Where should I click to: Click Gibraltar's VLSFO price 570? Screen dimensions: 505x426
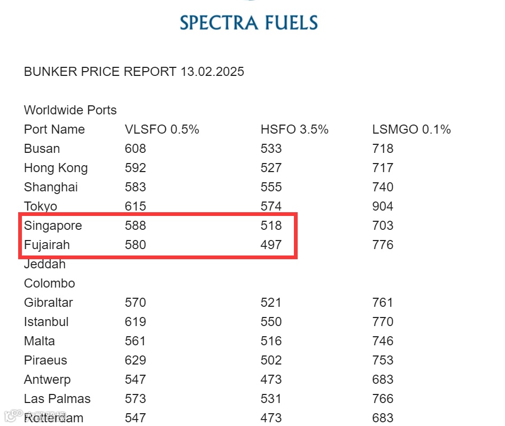pyautogui.click(x=136, y=302)
